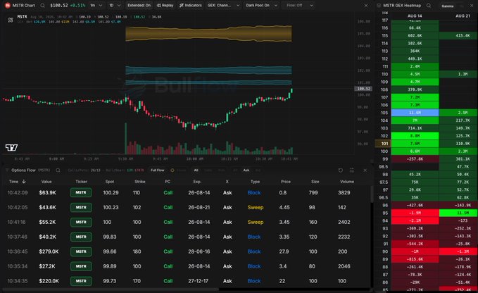
Task: Select AUG 14 expiration column header
Action: (415, 16)
